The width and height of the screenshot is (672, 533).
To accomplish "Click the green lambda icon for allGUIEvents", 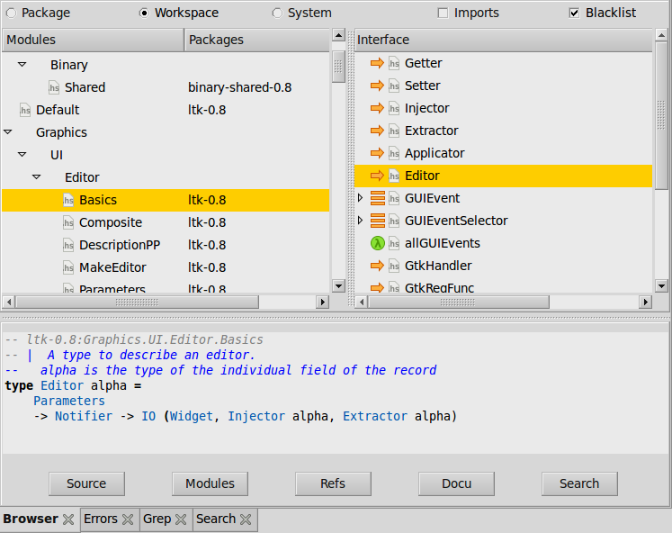I will (x=377, y=243).
